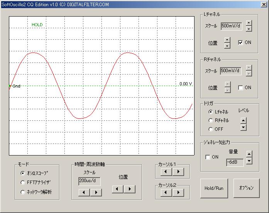Move cursor 1 left
This screenshot has height=213, width=269.
click(x=166, y=171)
